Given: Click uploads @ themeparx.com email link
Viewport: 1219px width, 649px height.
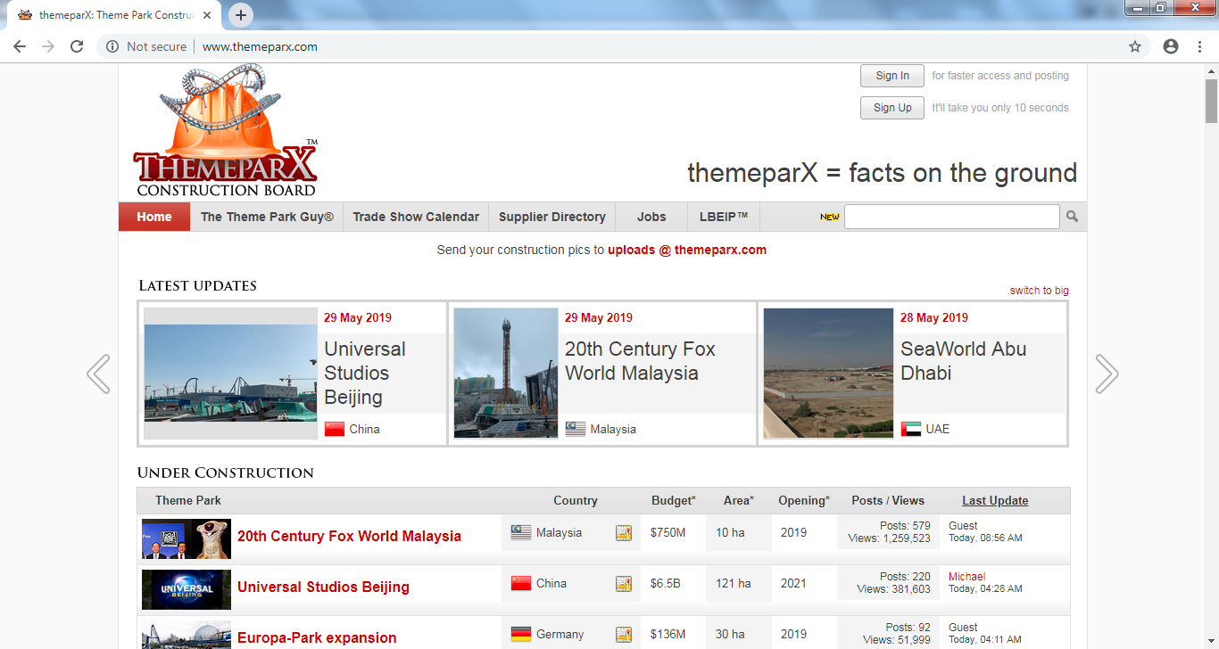Looking at the screenshot, I should click(x=687, y=250).
